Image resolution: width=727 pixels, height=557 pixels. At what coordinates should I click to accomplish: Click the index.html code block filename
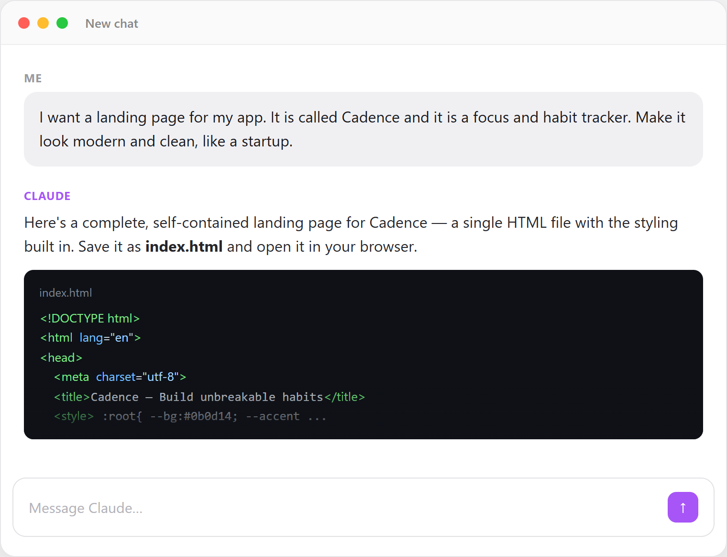[66, 293]
